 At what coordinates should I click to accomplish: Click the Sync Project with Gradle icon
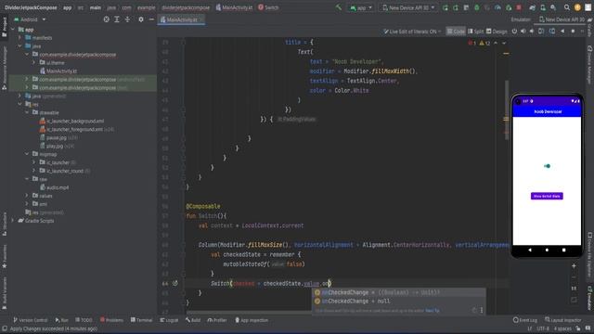[x=532, y=7]
